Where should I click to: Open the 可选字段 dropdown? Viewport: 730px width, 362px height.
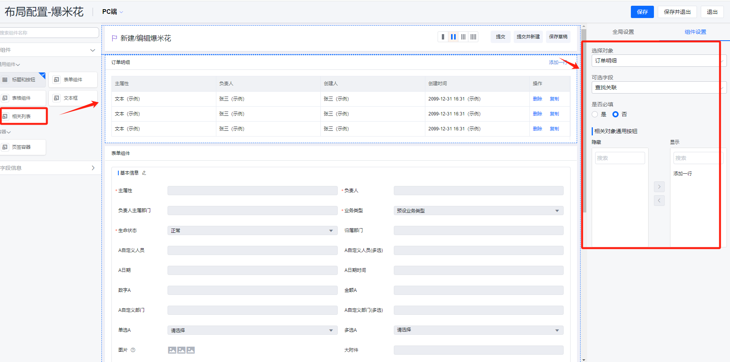pos(659,87)
